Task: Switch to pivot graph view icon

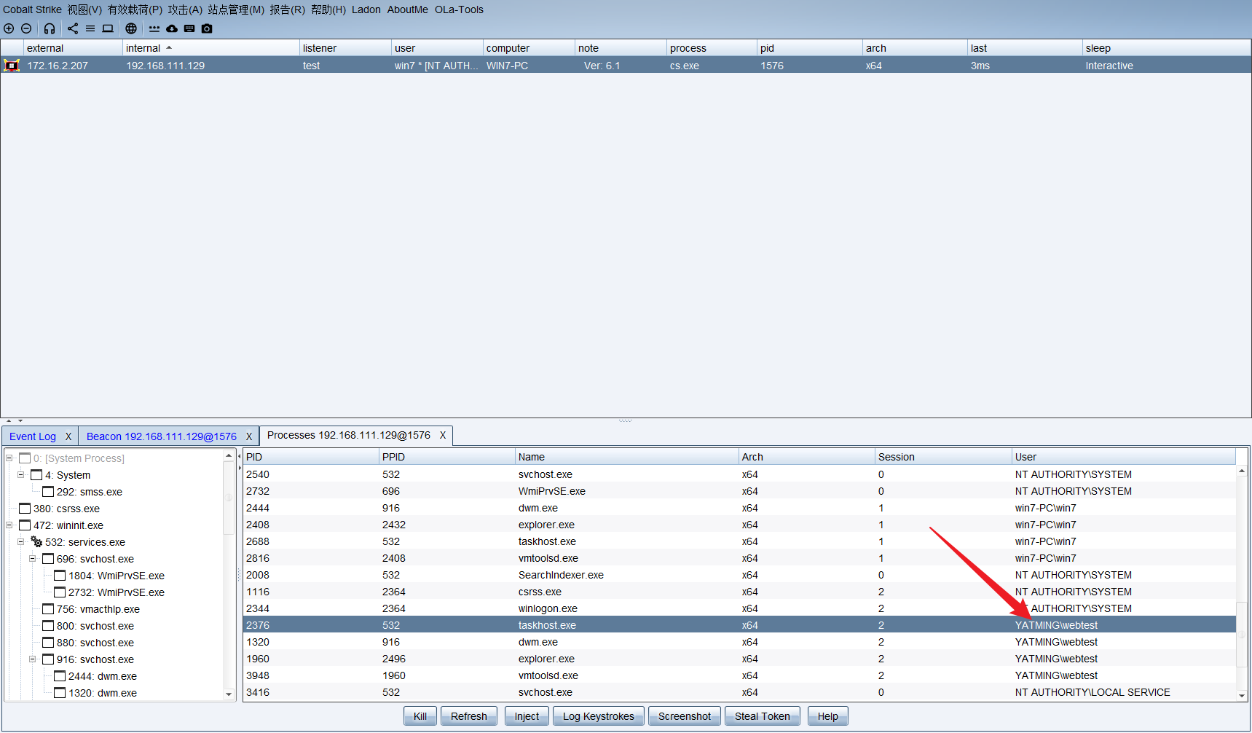Action: (73, 28)
